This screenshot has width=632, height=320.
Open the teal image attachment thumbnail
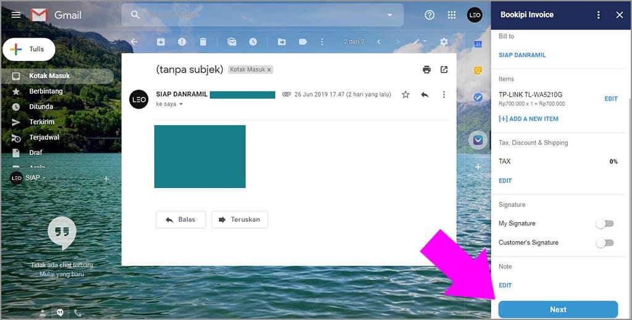(200, 157)
